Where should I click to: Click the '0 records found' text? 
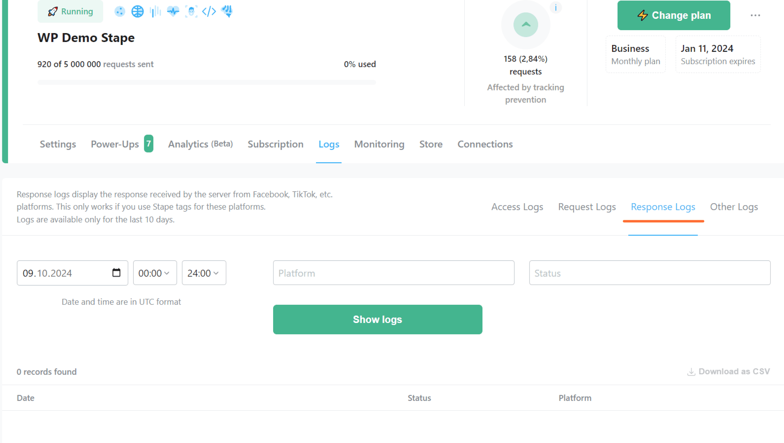coord(47,372)
